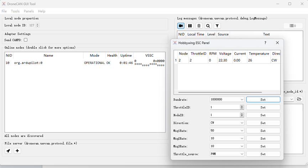This screenshot has width=308, height=168.
Task: Increase the NodeID spinner value
Action: click(x=242, y=114)
